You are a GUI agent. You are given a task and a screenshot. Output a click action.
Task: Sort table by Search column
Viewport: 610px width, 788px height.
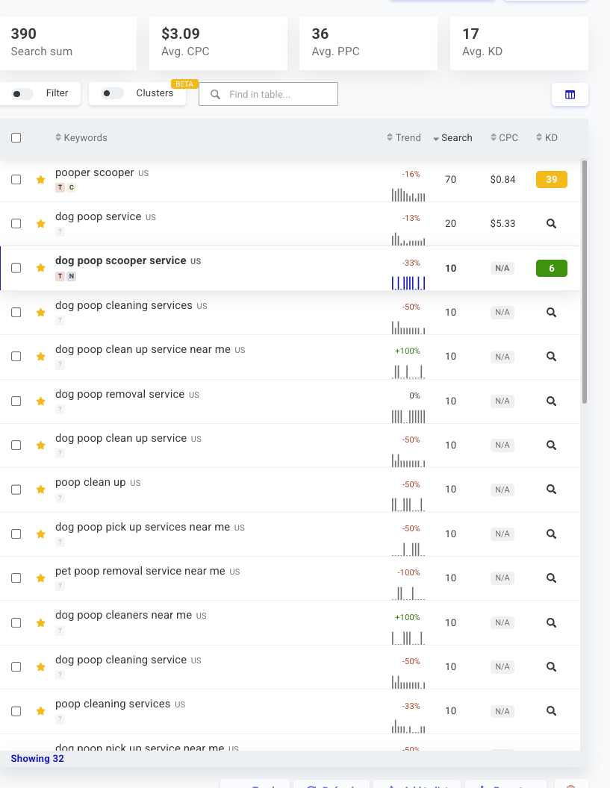coord(452,138)
